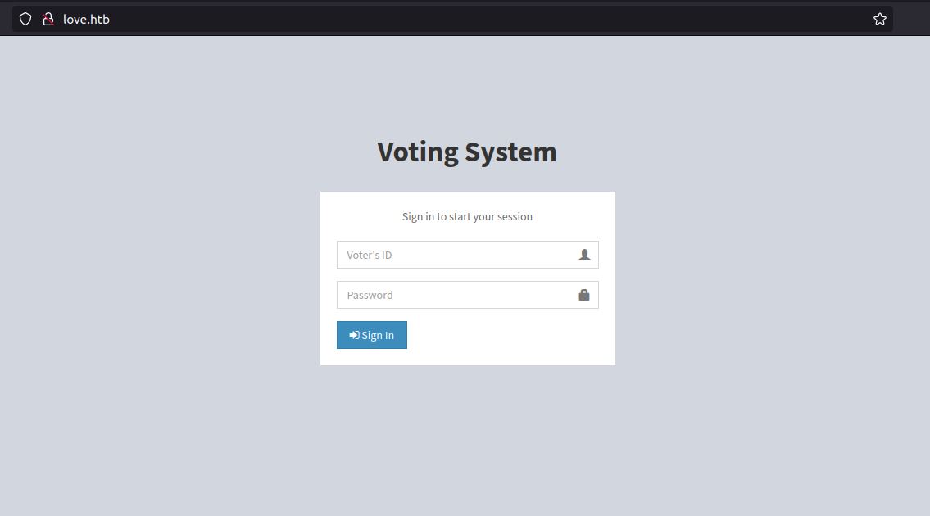The width and height of the screenshot is (930, 516).
Task: Click the tracking protection shield icon
Action: pyautogui.click(x=25, y=19)
